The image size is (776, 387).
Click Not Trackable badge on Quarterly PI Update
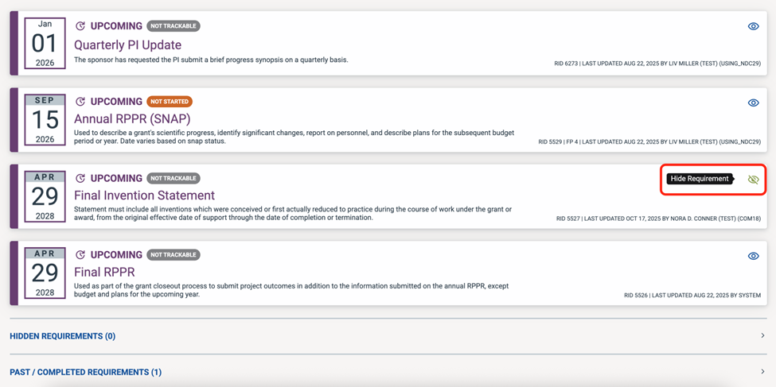coord(173,26)
